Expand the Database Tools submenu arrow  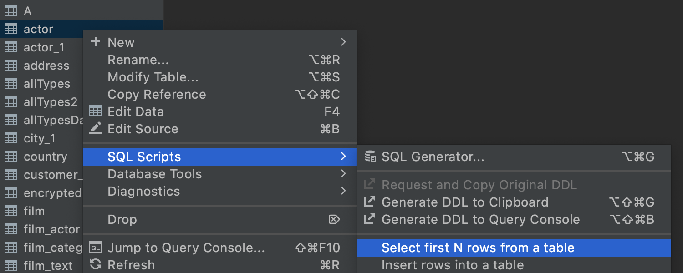coord(343,174)
